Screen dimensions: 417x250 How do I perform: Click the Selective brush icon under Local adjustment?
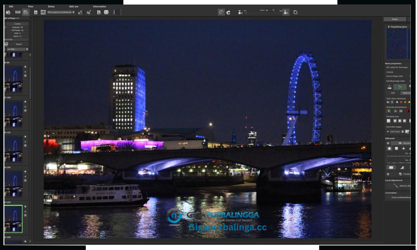tap(396, 186)
